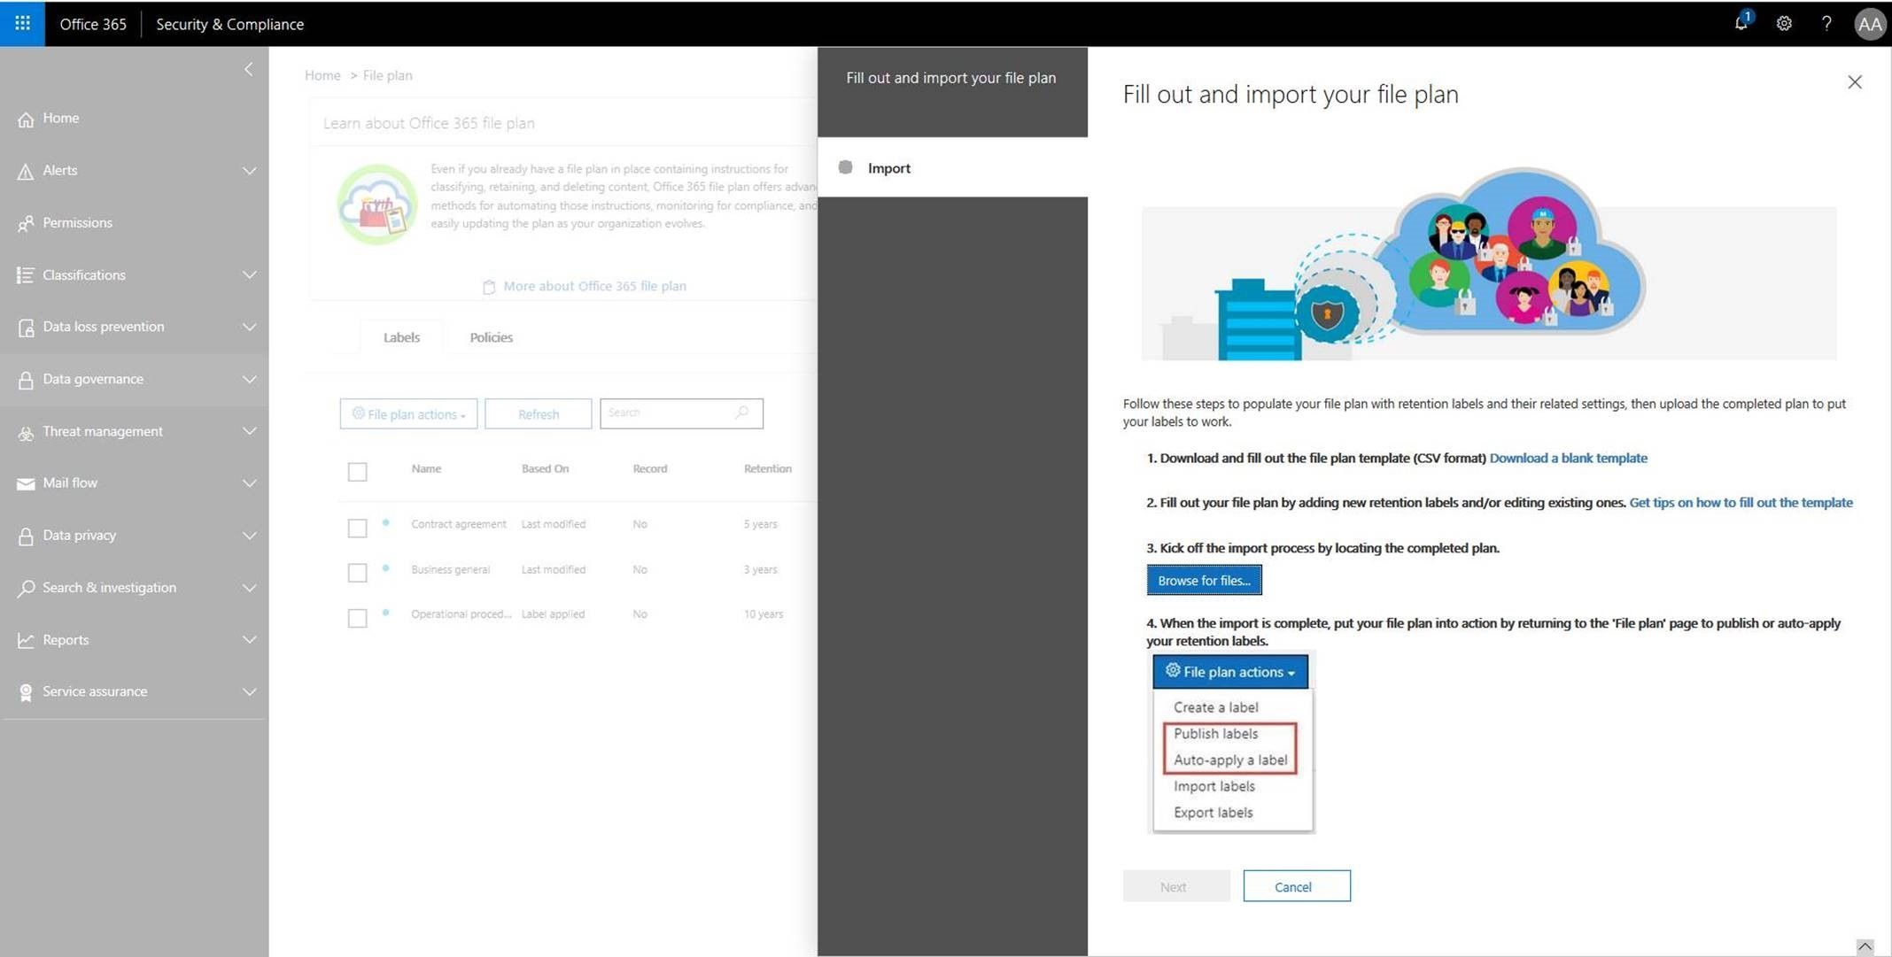This screenshot has width=1892, height=957.
Task: Open Service assurance
Action: [94, 691]
